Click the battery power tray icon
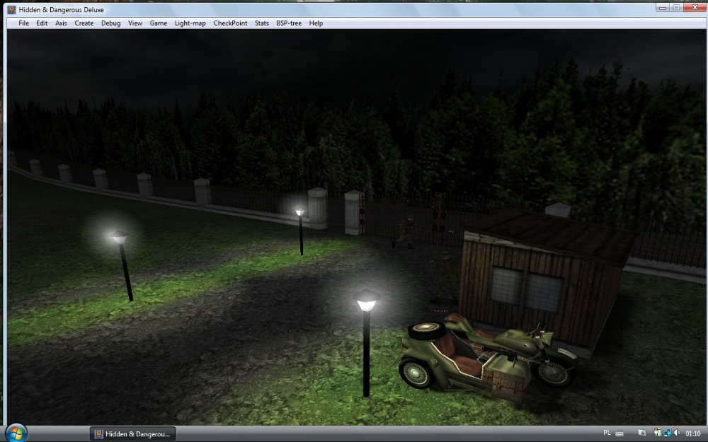This screenshot has width=708, height=442. [658, 433]
